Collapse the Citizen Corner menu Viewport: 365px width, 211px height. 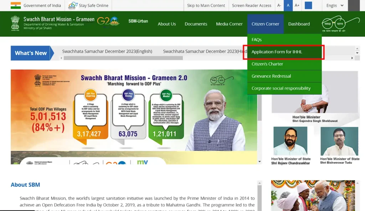[x=265, y=24]
